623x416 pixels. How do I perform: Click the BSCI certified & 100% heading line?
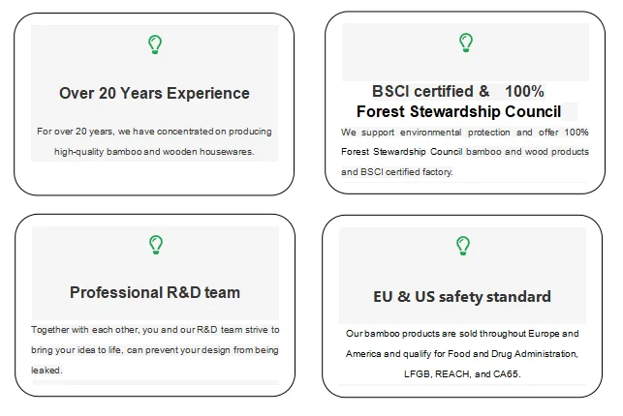click(x=457, y=91)
